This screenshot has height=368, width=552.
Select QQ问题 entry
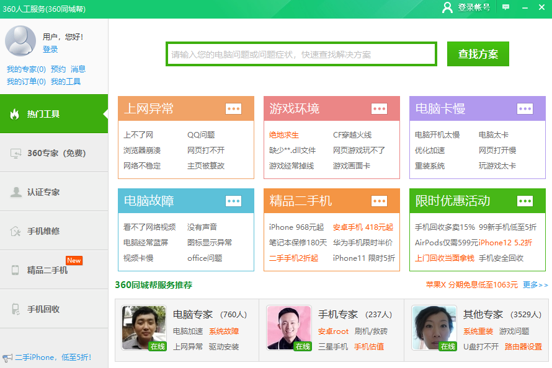click(201, 135)
